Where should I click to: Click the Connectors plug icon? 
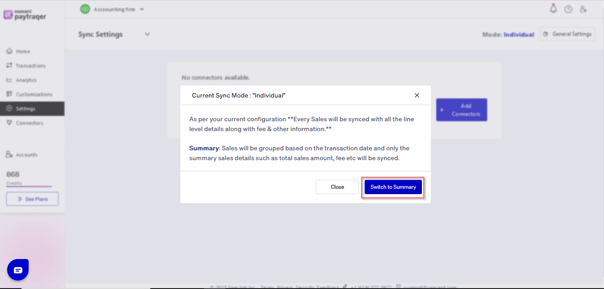(x=9, y=123)
